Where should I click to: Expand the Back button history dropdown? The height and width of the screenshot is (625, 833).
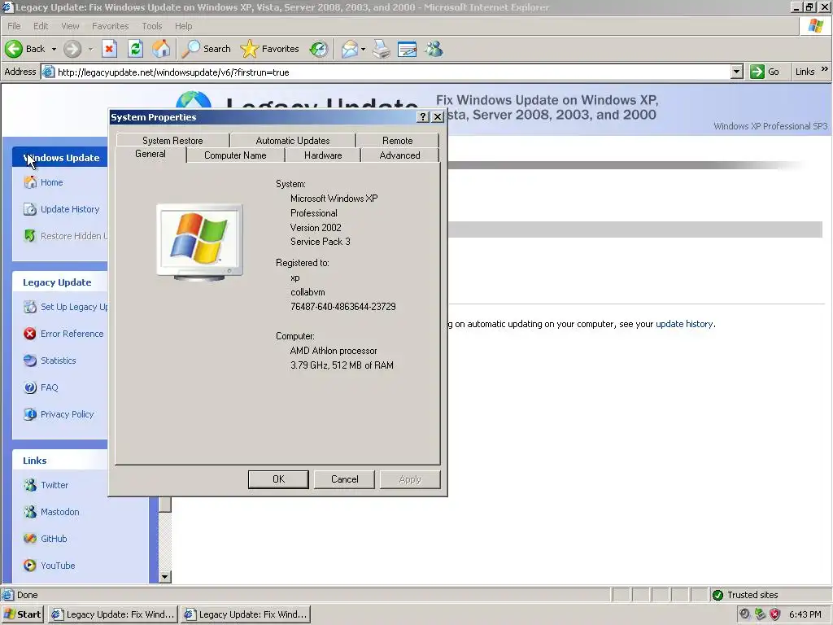[x=54, y=49]
